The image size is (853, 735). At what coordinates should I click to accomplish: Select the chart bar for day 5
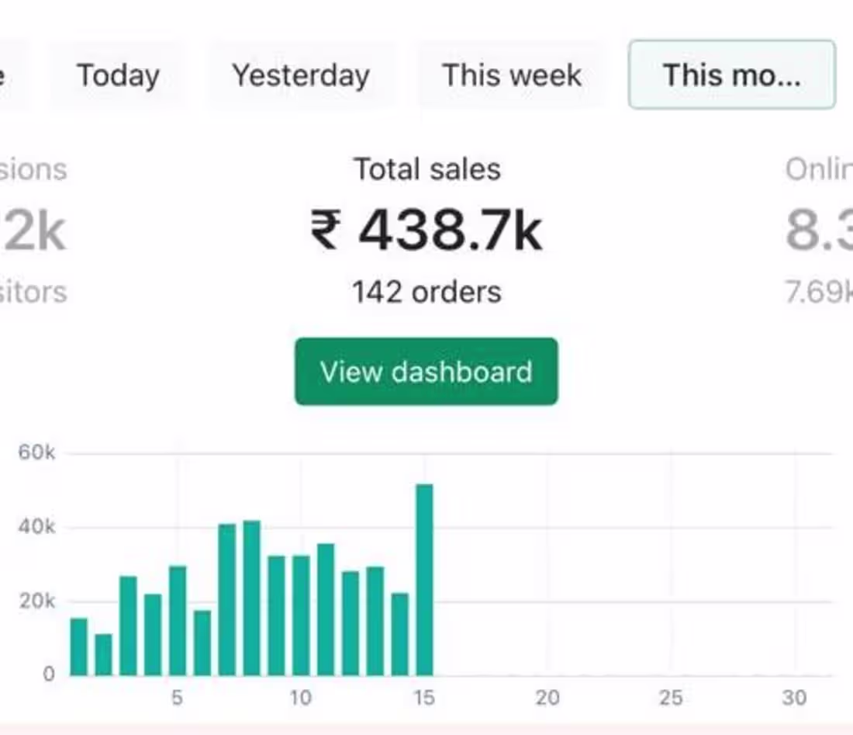(178, 620)
